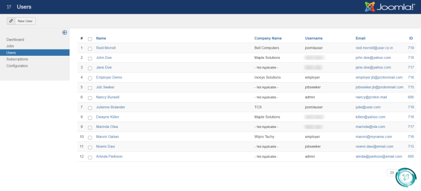Check the box for Reid Morrell
Image resolution: width=421 pixels, height=191 pixels.
(90, 48)
